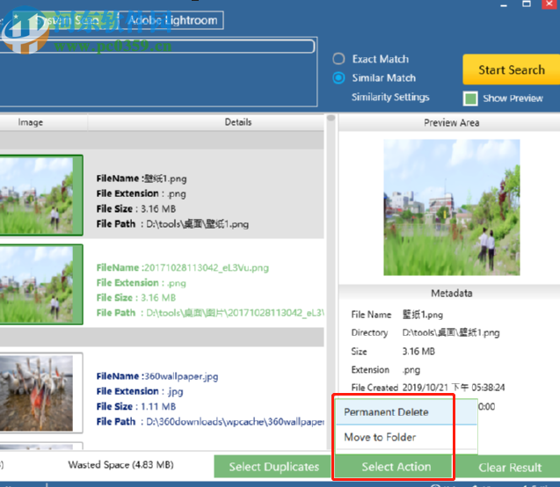The image size is (560, 487).
Task: Toggle the Show Preview checkbox
Action: (470, 98)
